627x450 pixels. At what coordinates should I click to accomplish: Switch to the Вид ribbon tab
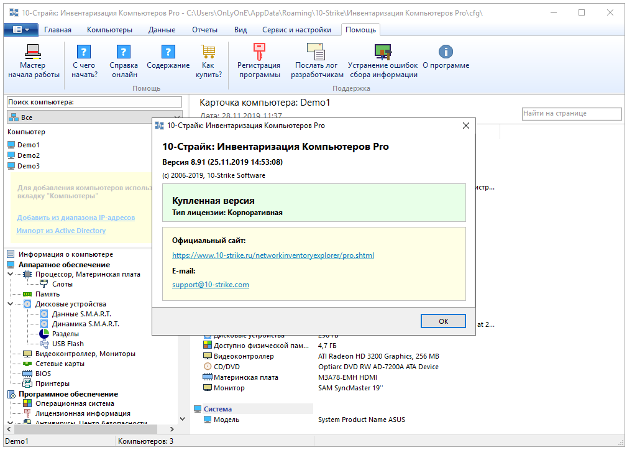pyautogui.click(x=240, y=30)
